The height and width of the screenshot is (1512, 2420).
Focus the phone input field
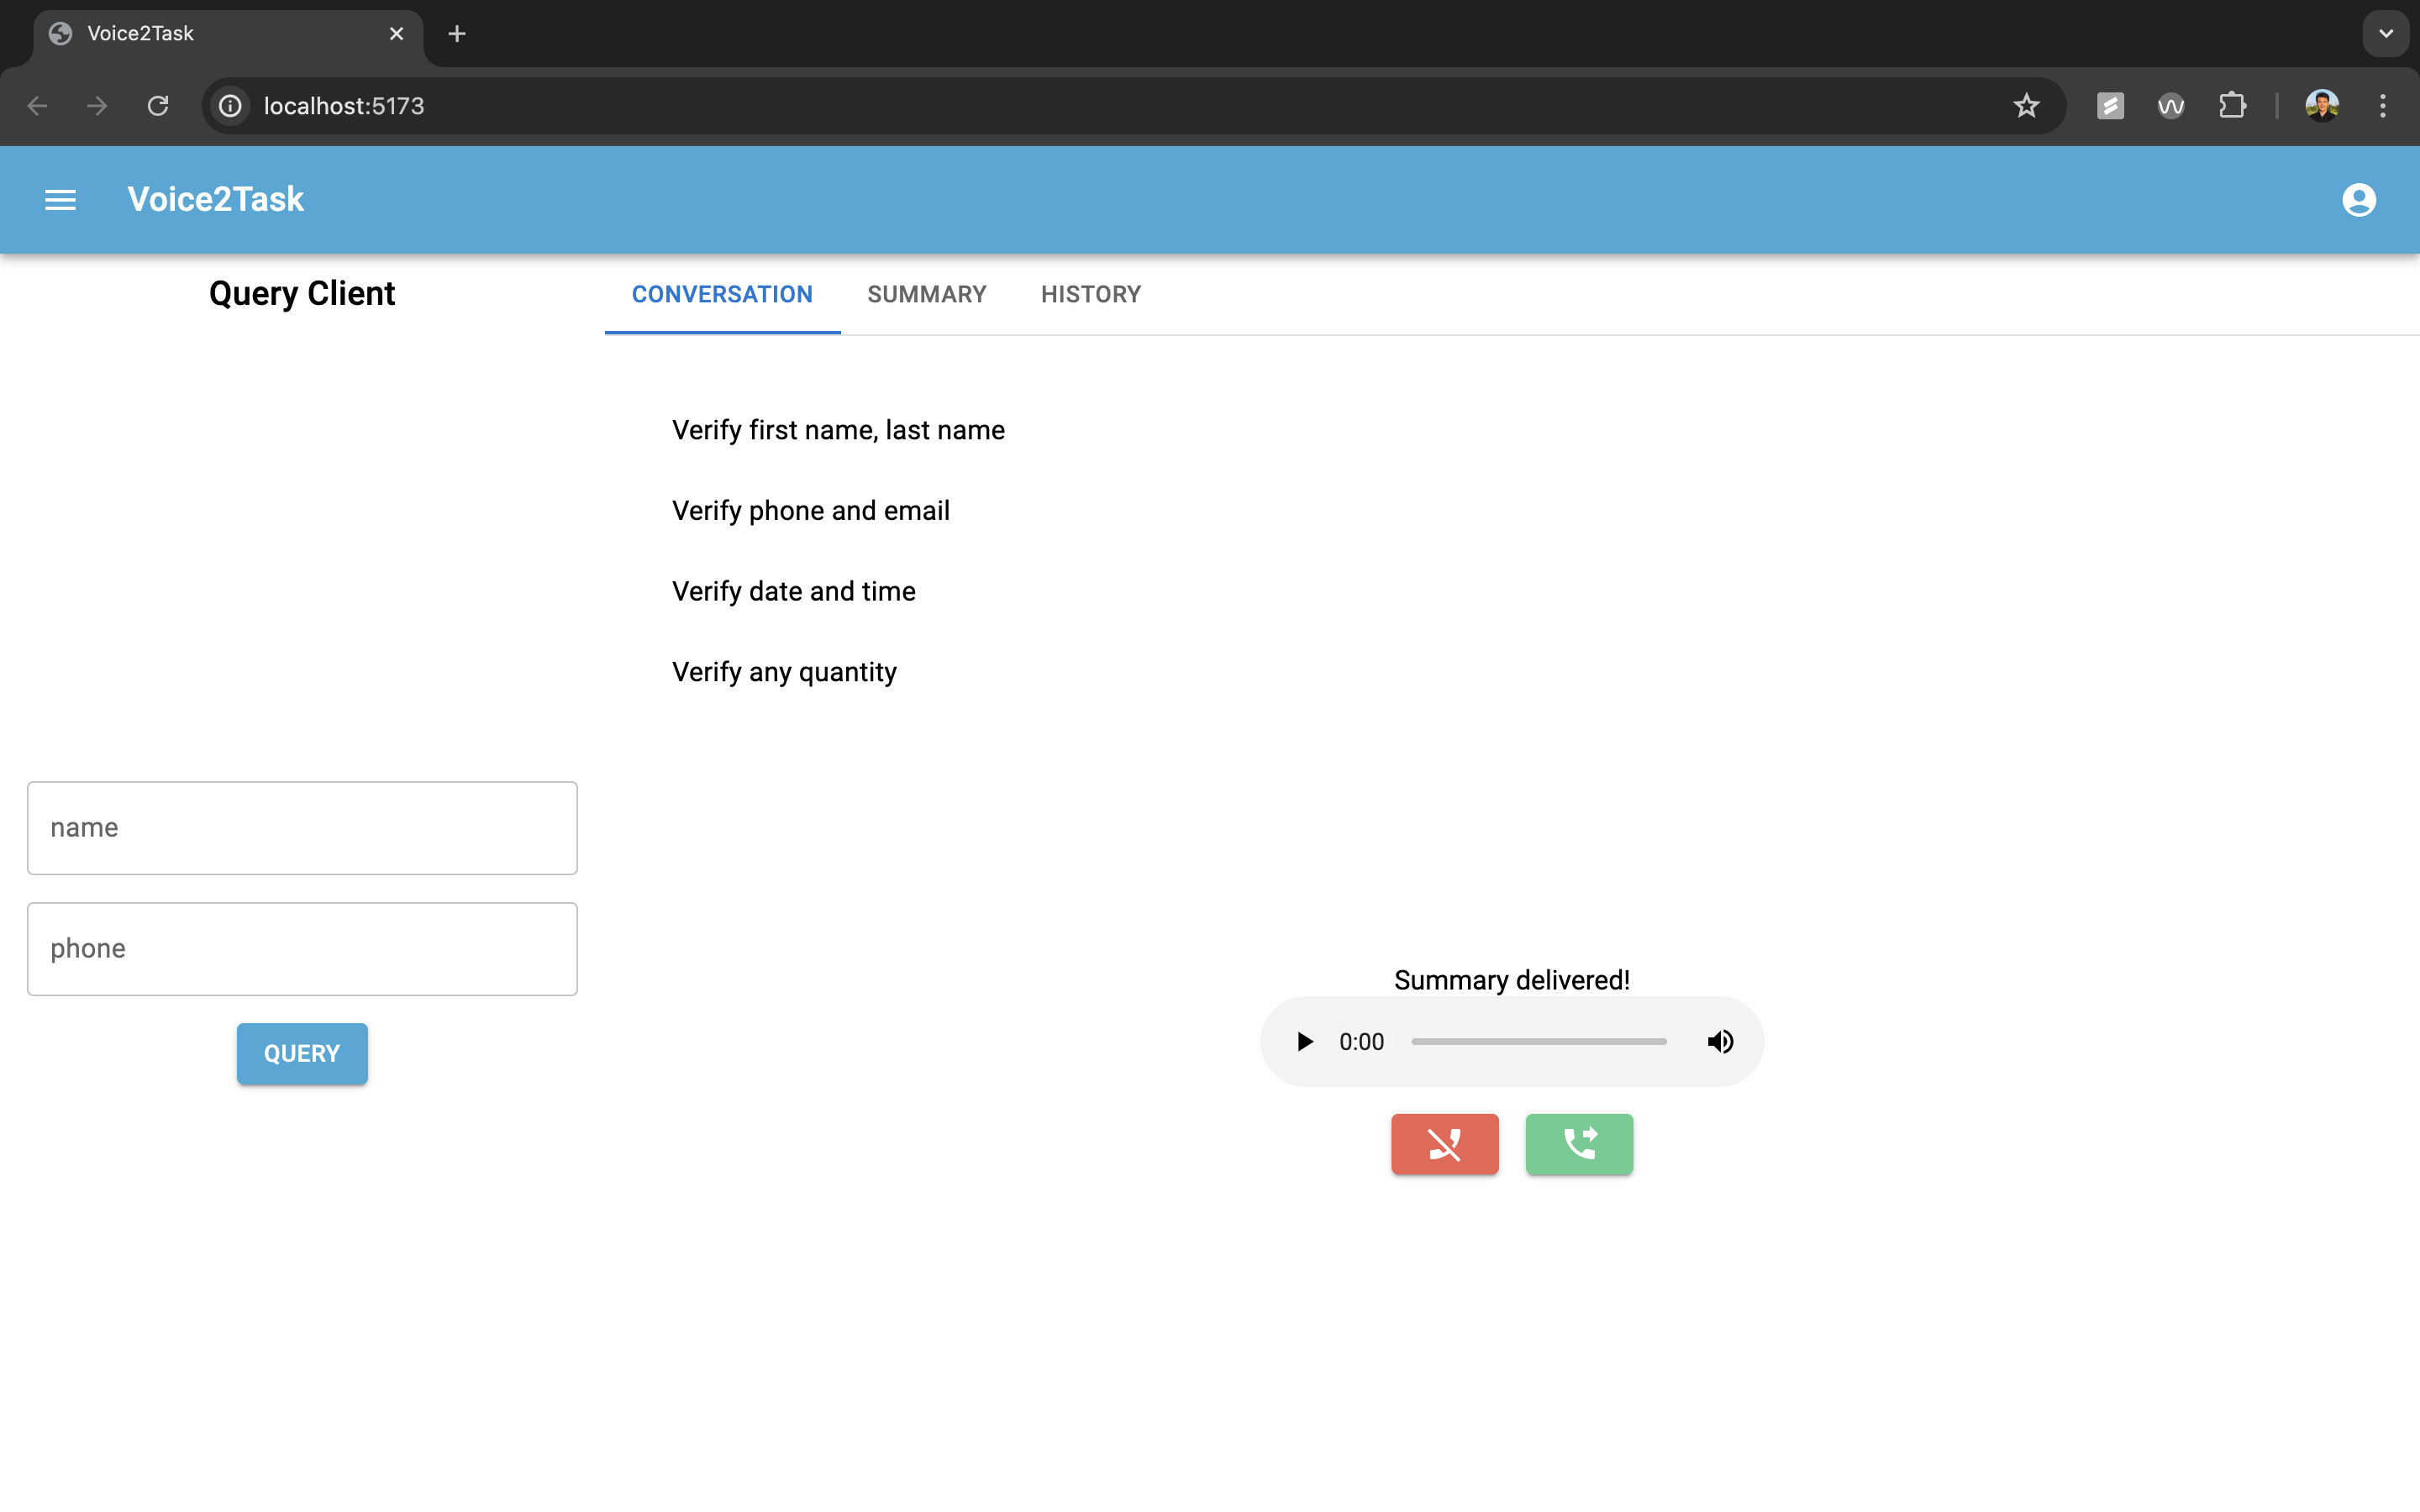click(302, 949)
